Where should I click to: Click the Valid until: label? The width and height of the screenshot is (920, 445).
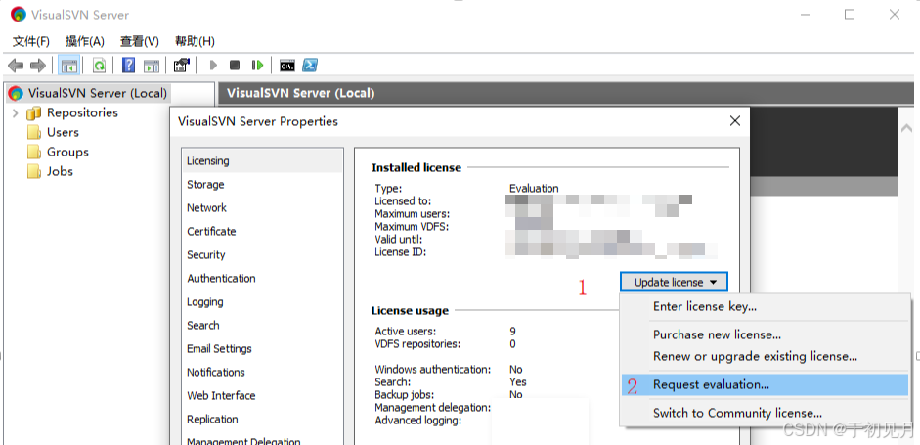point(399,240)
